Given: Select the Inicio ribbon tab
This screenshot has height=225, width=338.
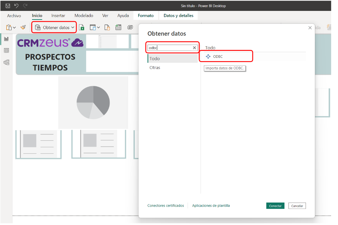Looking at the screenshot, I should [37, 16].
